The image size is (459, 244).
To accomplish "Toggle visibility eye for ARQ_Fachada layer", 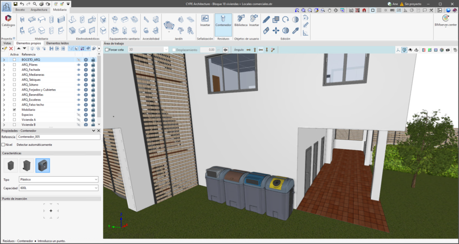I will pyautogui.click(x=78, y=70).
